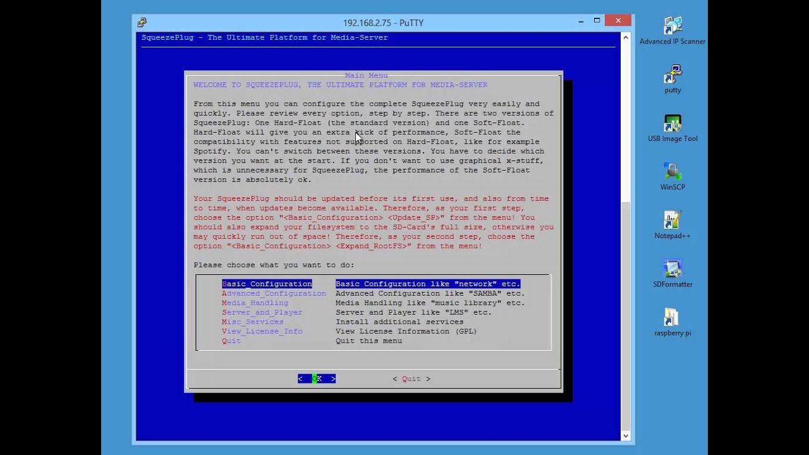Select Misc_Services menu entry
Image resolution: width=809 pixels, height=455 pixels.
(252, 322)
